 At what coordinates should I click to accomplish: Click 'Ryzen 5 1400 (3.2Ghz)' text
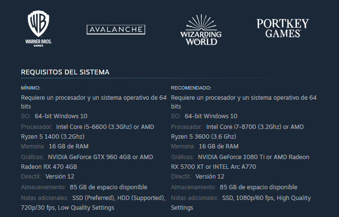[x=53, y=136]
